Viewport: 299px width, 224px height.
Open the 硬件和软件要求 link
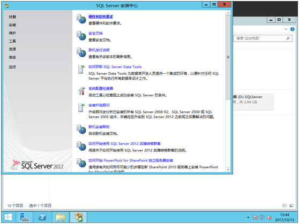point(101,17)
